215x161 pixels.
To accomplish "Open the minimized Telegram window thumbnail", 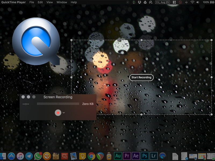I will tap(184, 156).
